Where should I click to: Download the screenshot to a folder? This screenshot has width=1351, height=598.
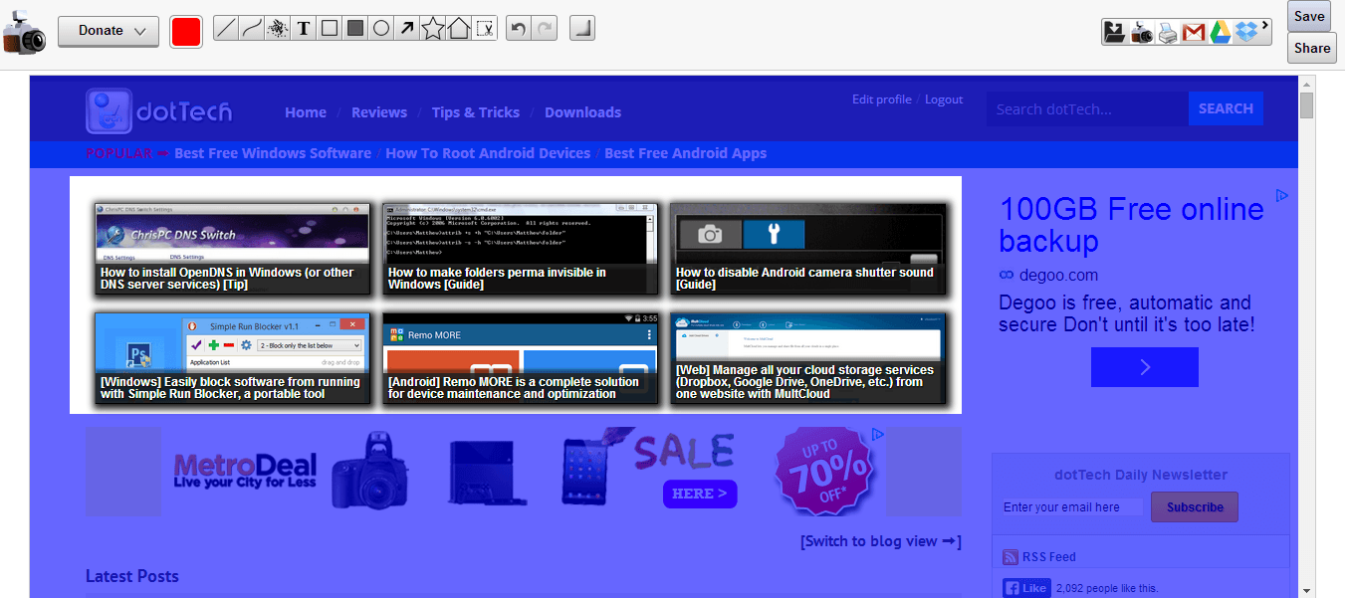point(1115,32)
